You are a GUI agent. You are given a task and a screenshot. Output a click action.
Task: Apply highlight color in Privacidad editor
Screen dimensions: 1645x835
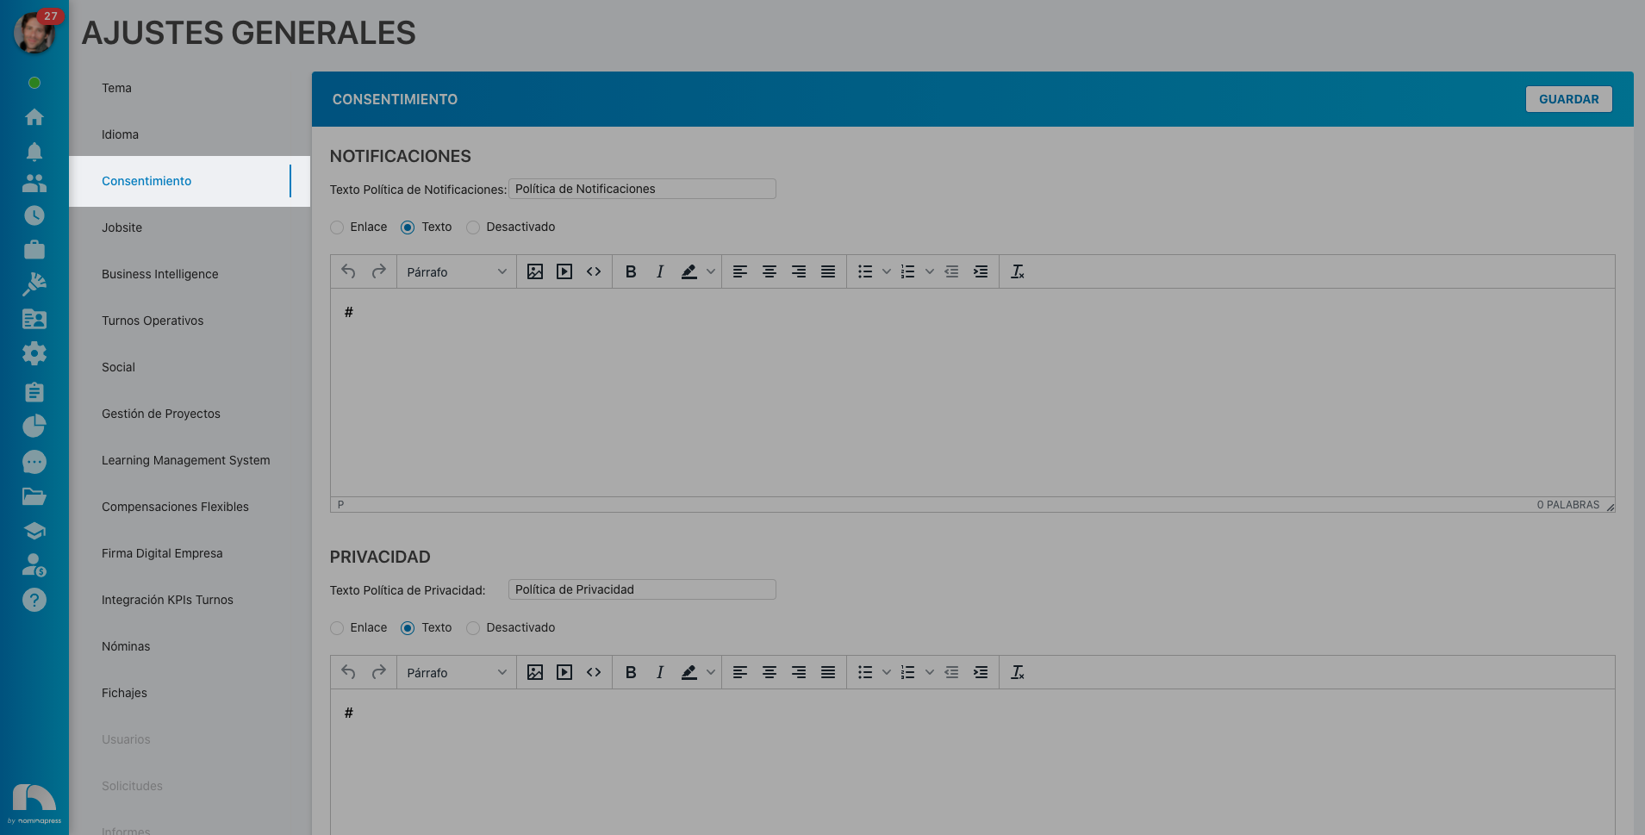coord(689,672)
